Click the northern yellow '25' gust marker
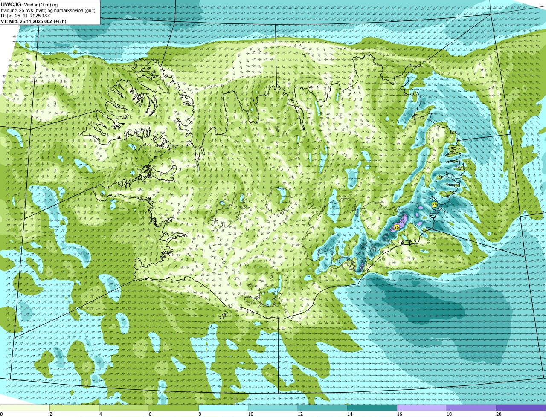Image resolution: width=546 pixels, height=417 pixels. (434, 205)
